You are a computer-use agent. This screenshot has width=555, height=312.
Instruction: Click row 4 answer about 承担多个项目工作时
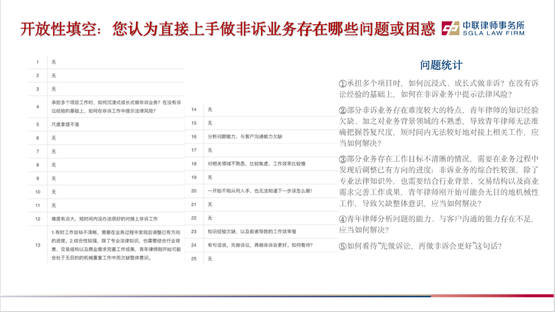(x=116, y=107)
